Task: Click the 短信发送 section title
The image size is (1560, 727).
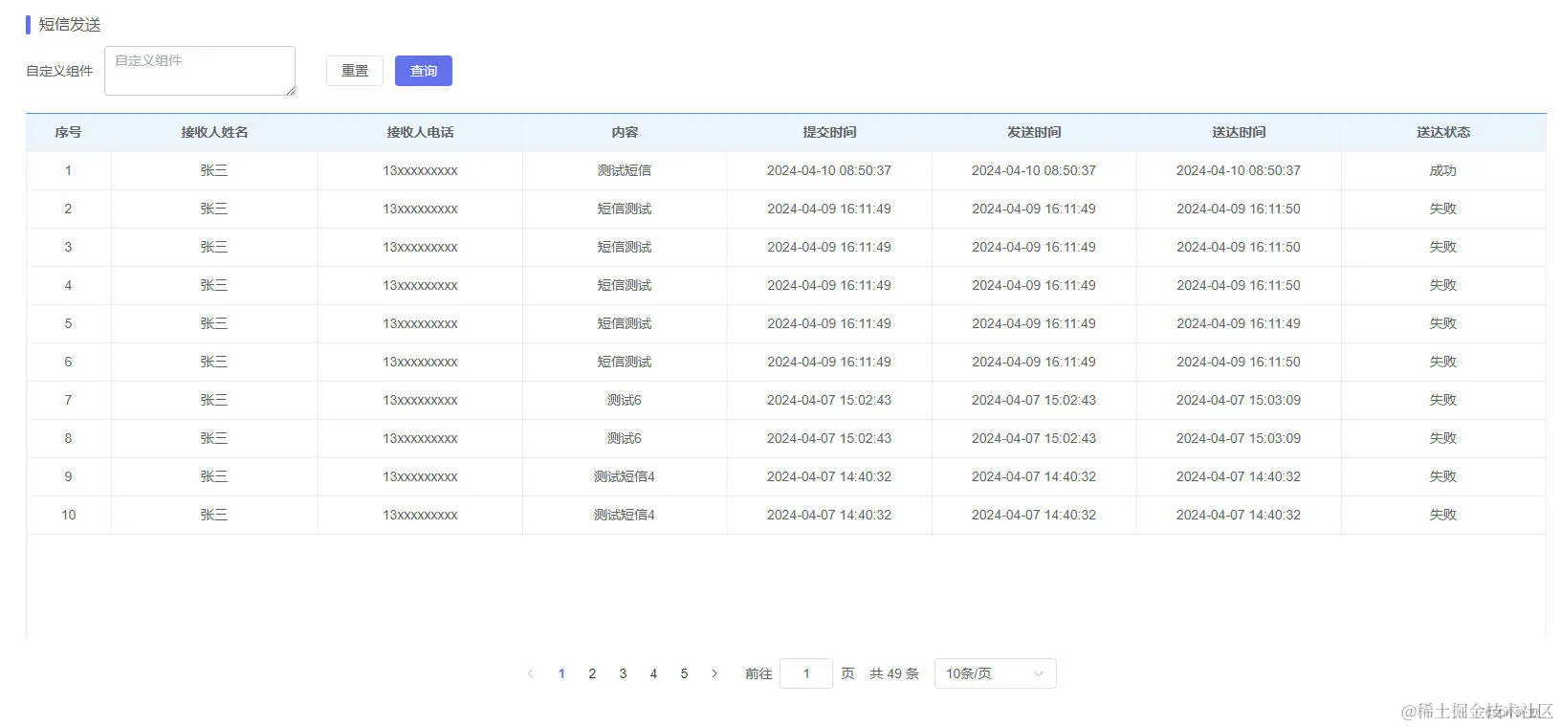Action: click(70, 25)
